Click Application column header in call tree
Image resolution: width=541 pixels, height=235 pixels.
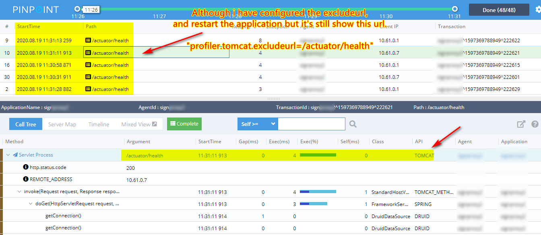tap(514, 142)
